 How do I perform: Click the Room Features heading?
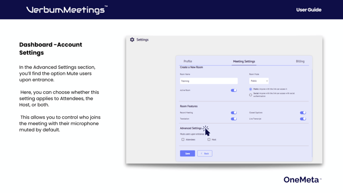coord(188,106)
